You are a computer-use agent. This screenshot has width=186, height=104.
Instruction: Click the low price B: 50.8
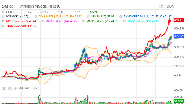point(61,12)
